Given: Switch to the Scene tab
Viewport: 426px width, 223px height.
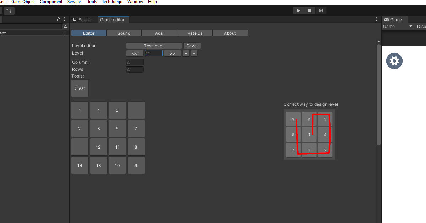Looking at the screenshot, I should point(82,20).
